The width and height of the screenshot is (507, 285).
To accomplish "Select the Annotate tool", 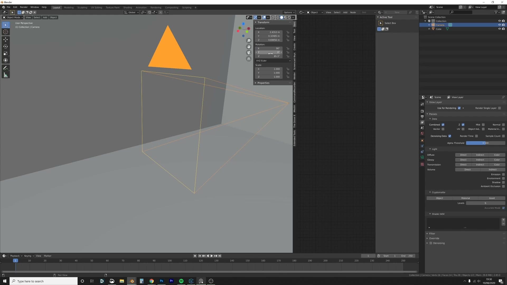I will click(6, 68).
